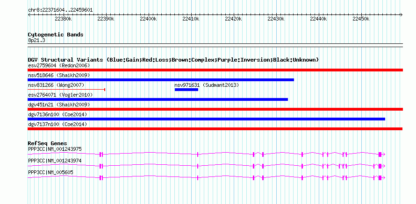Click the 22400k ruler tick label
Viewport: 416px width, 204px height.
coord(148,19)
